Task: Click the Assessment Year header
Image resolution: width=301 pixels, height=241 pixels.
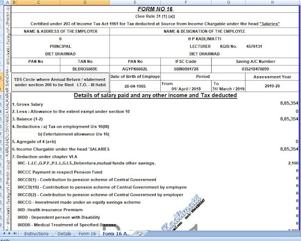Action: coord(272,77)
